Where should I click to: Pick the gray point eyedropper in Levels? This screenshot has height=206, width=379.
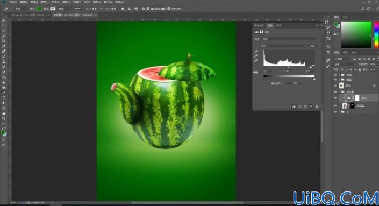click(x=256, y=56)
